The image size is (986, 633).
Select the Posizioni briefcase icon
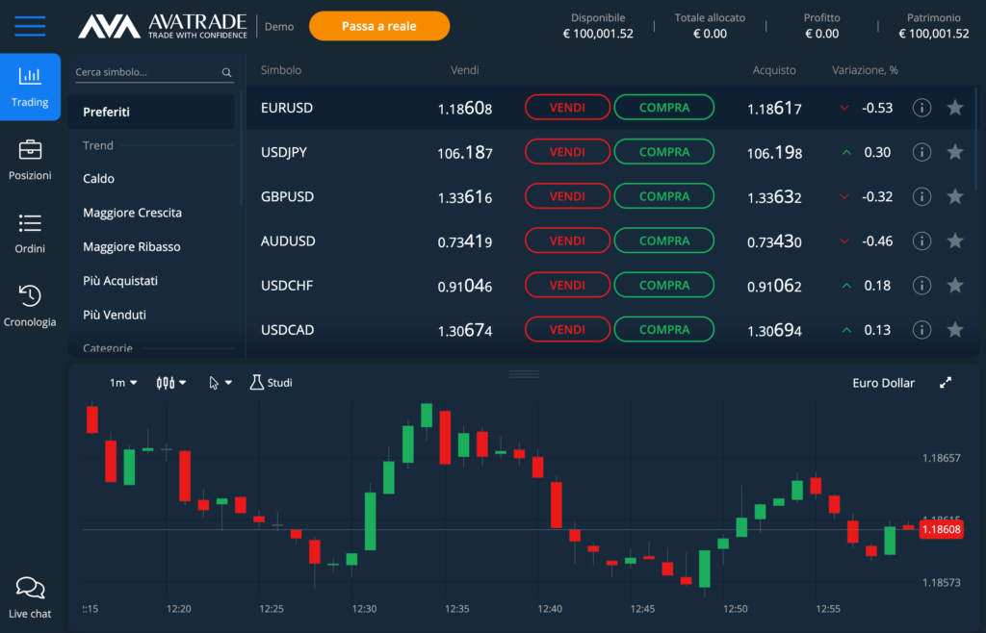30,161
